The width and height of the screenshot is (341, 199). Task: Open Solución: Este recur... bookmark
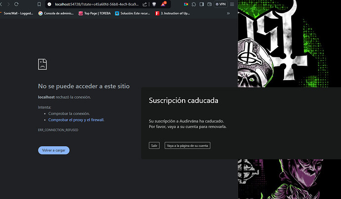tap(132, 13)
